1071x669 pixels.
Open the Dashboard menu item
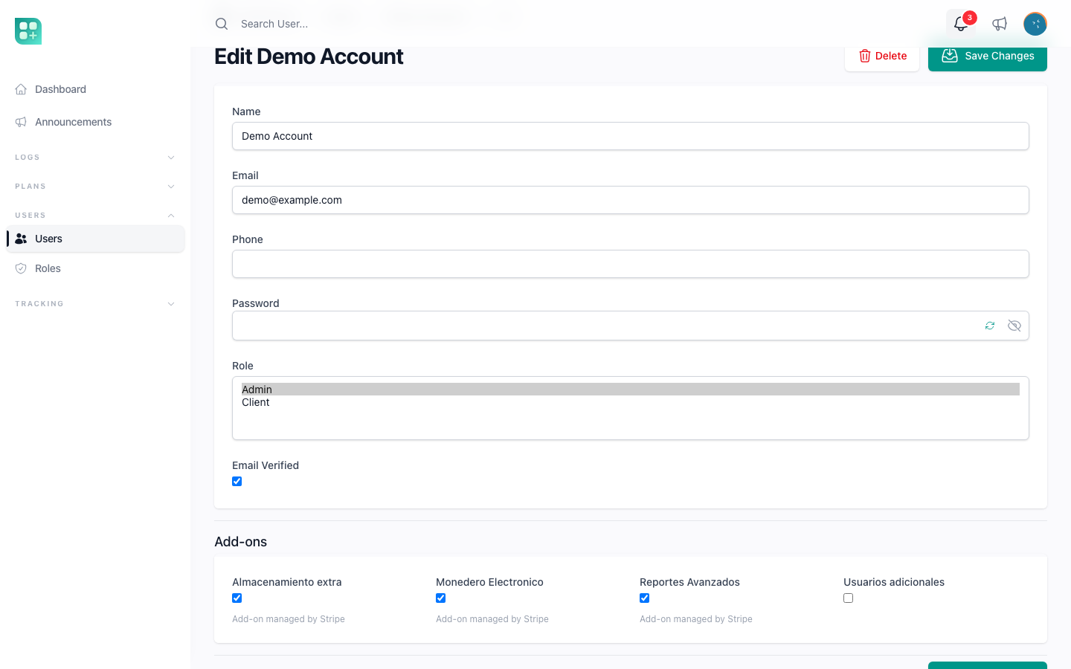pyautogui.click(x=95, y=89)
